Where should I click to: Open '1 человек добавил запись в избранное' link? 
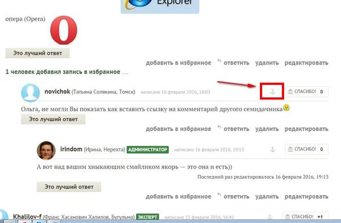click(63, 72)
